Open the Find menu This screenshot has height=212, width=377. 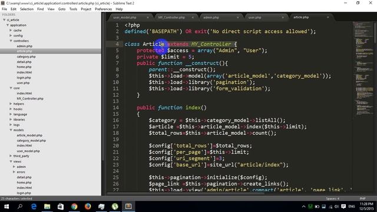(x=41, y=9)
